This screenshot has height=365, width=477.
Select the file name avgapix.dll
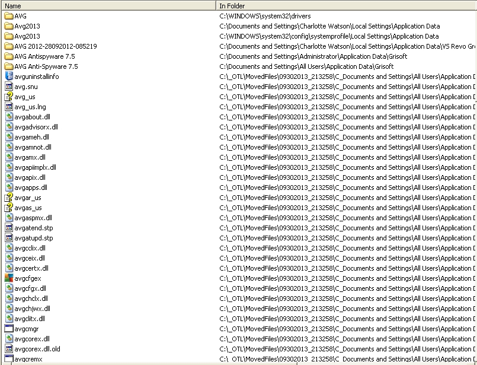coord(30,177)
